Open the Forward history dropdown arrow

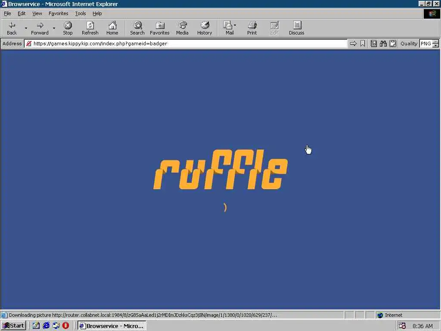point(54,28)
